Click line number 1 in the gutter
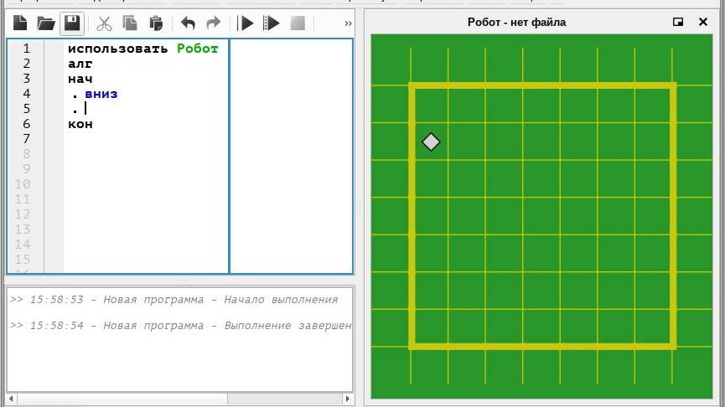This screenshot has width=725, height=407. (26, 49)
